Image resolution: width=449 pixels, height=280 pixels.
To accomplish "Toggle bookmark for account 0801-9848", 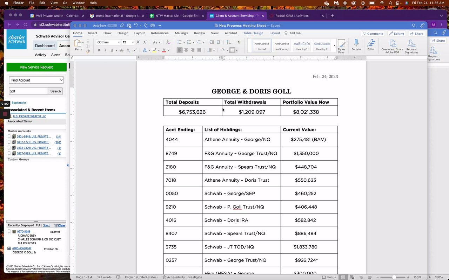I will (9, 136).
